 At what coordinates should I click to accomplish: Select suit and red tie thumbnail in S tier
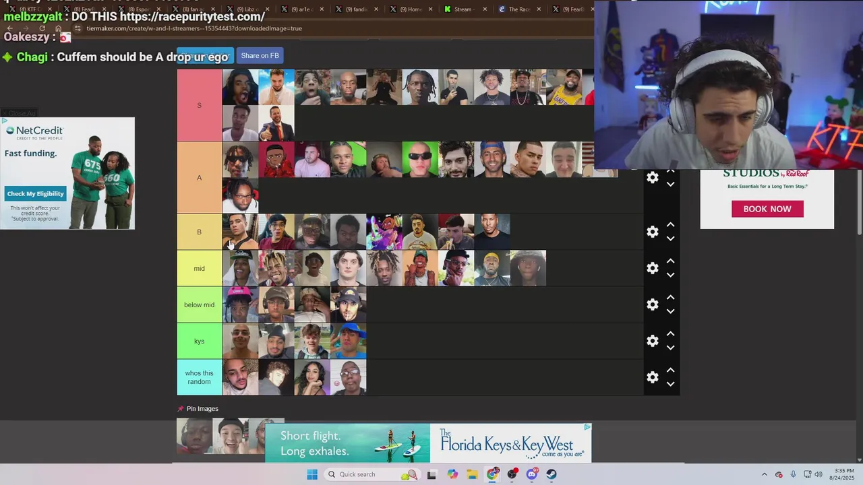click(x=276, y=123)
